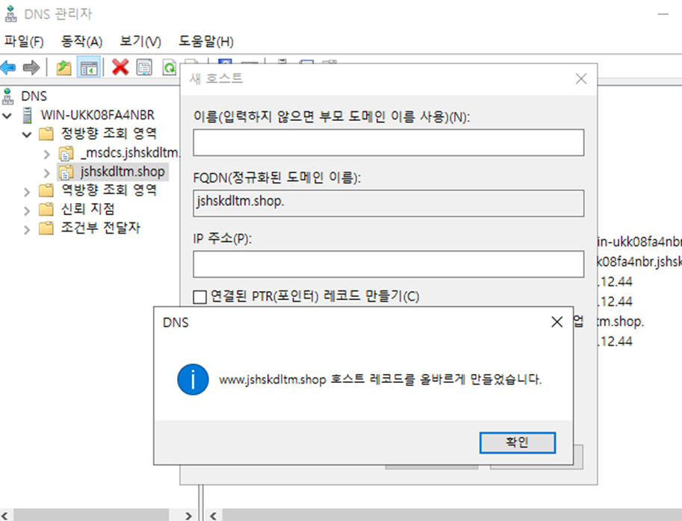Click the red X Delete icon

pos(120,68)
